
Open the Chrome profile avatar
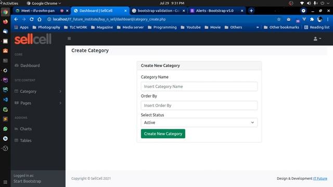319,19
